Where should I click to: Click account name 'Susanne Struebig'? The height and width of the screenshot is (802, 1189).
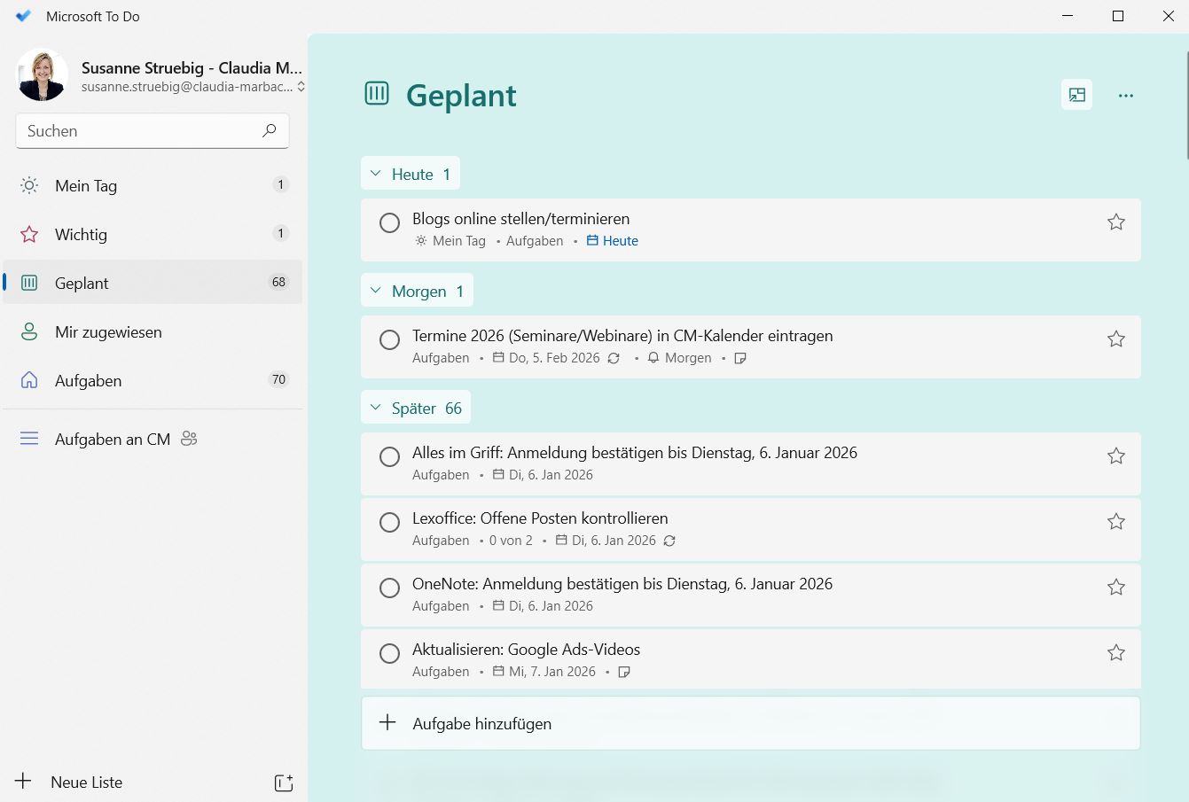(x=192, y=67)
